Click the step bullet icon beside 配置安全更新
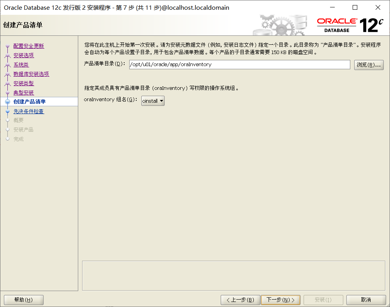The image size is (390, 307). 8,46
